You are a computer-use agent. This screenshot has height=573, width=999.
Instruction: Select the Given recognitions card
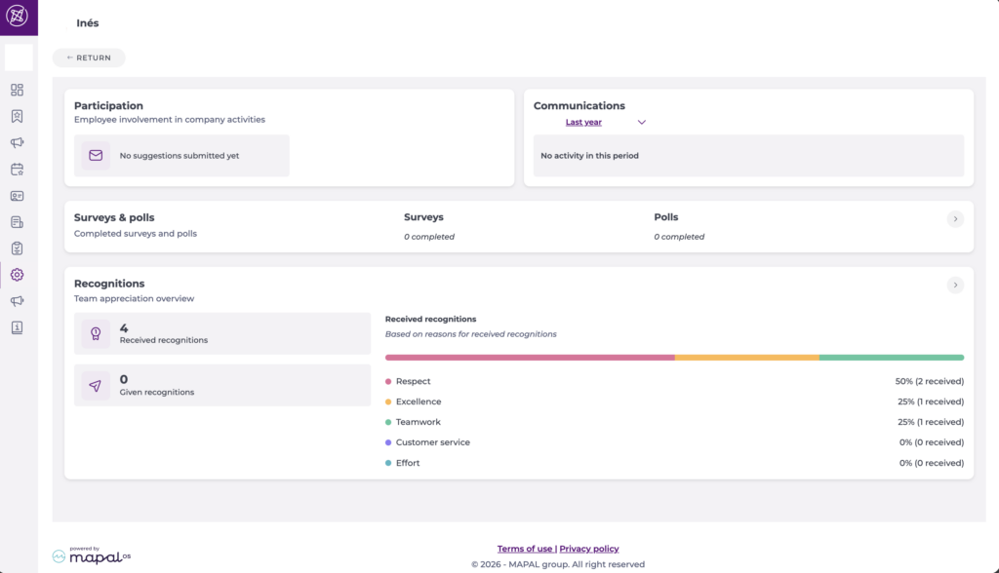[x=222, y=385]
